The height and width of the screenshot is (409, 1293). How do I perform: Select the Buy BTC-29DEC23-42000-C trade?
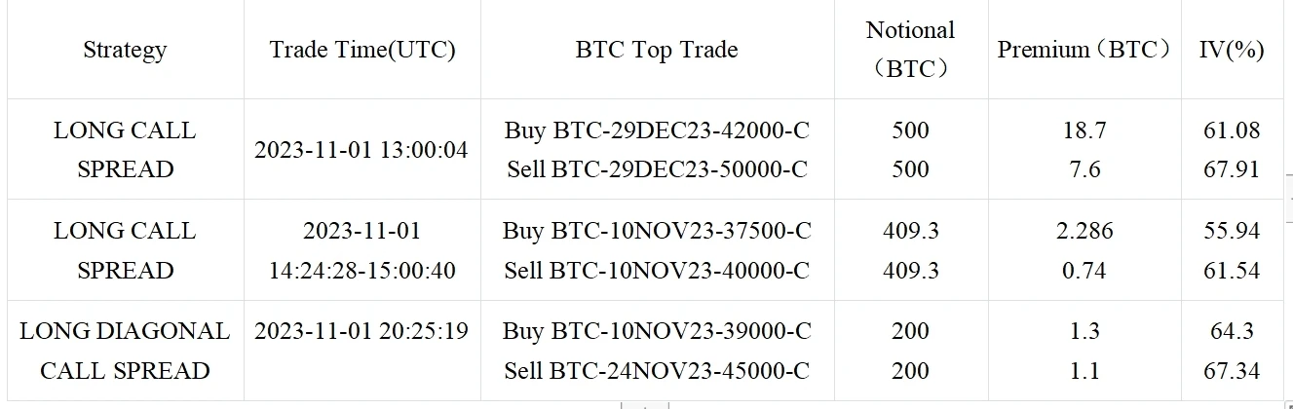pyautogui.click(x=658, y=130)
